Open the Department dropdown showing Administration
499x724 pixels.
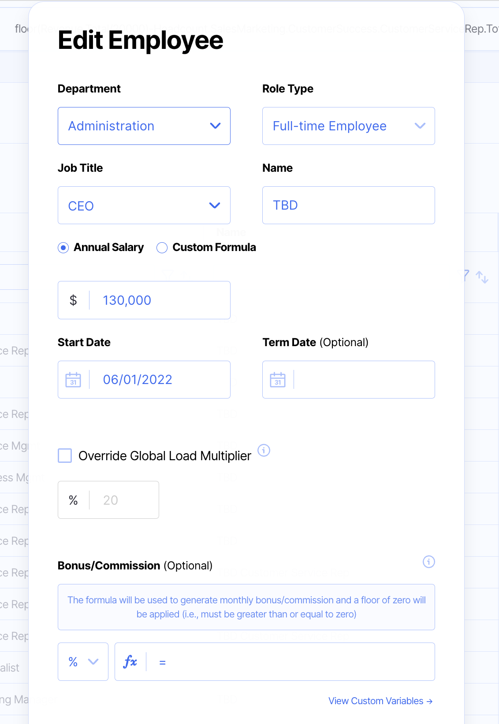pyautogui.click(x=144, y=126)
